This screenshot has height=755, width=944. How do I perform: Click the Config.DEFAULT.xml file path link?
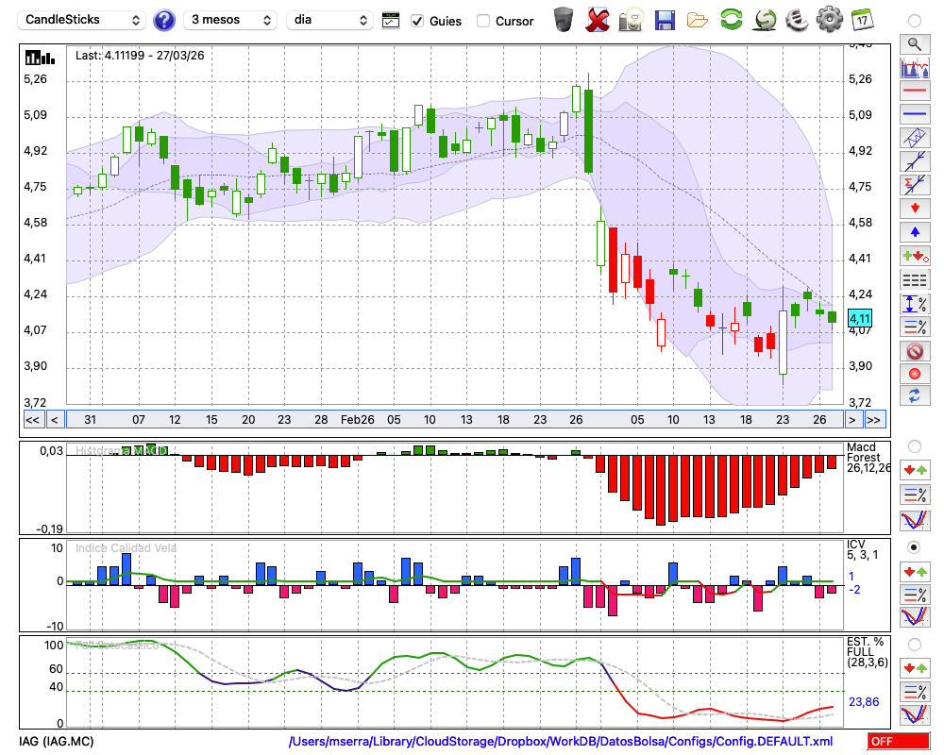[561, 742]
